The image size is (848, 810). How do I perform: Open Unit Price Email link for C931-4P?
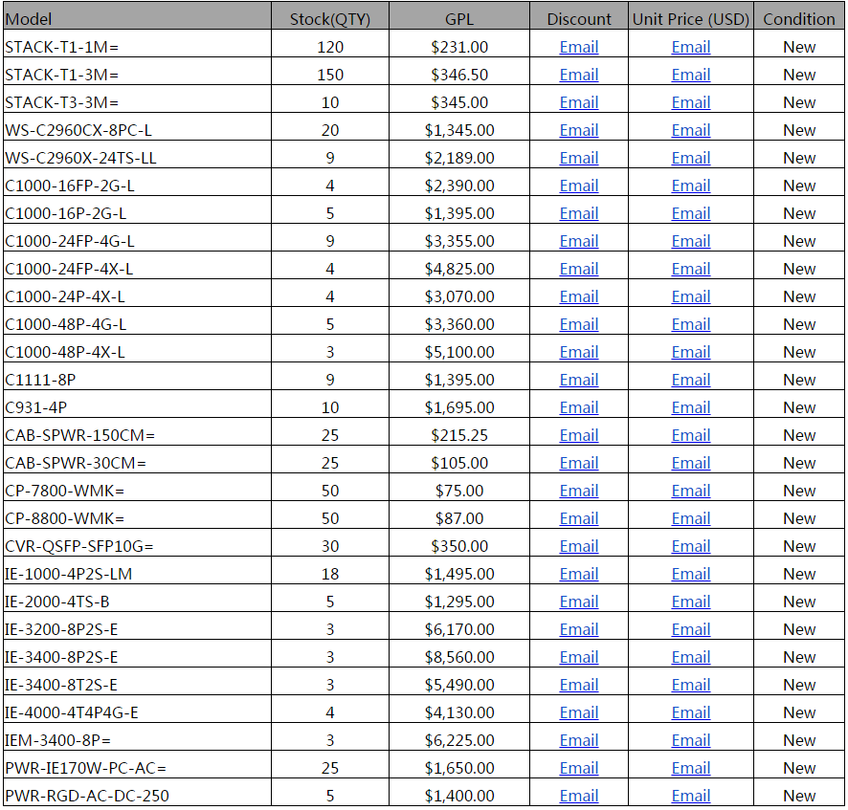point(691,407)
